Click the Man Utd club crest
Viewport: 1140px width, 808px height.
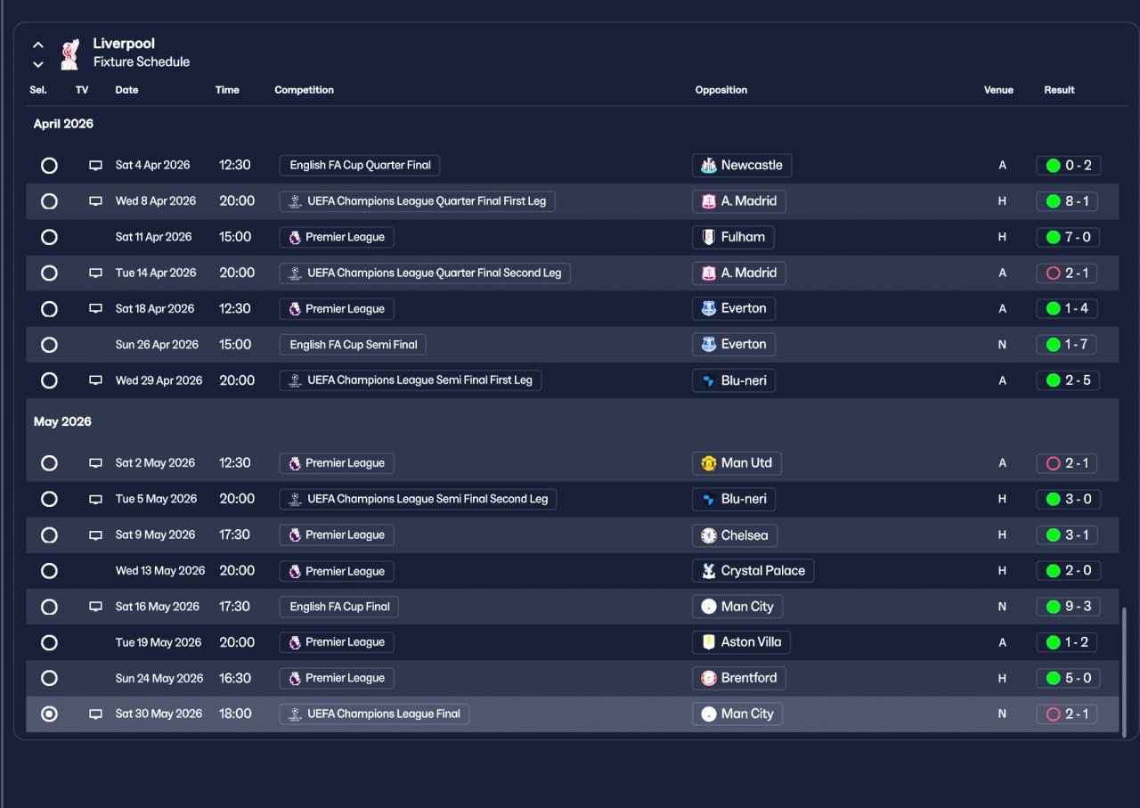click(x=709, y=463)
